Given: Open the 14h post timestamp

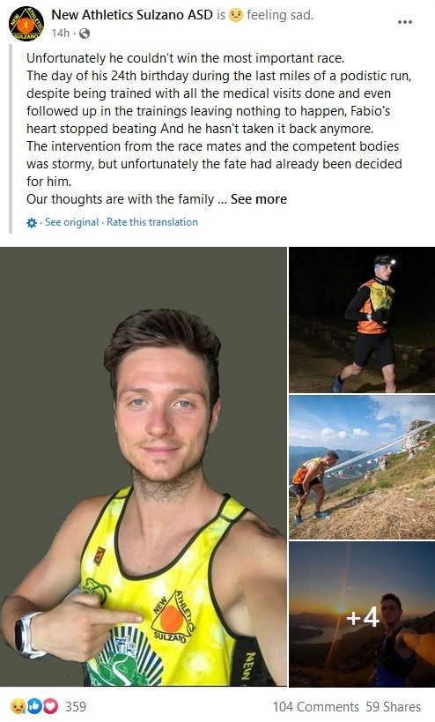Looking at the screenshot, I should coord(60,33).
